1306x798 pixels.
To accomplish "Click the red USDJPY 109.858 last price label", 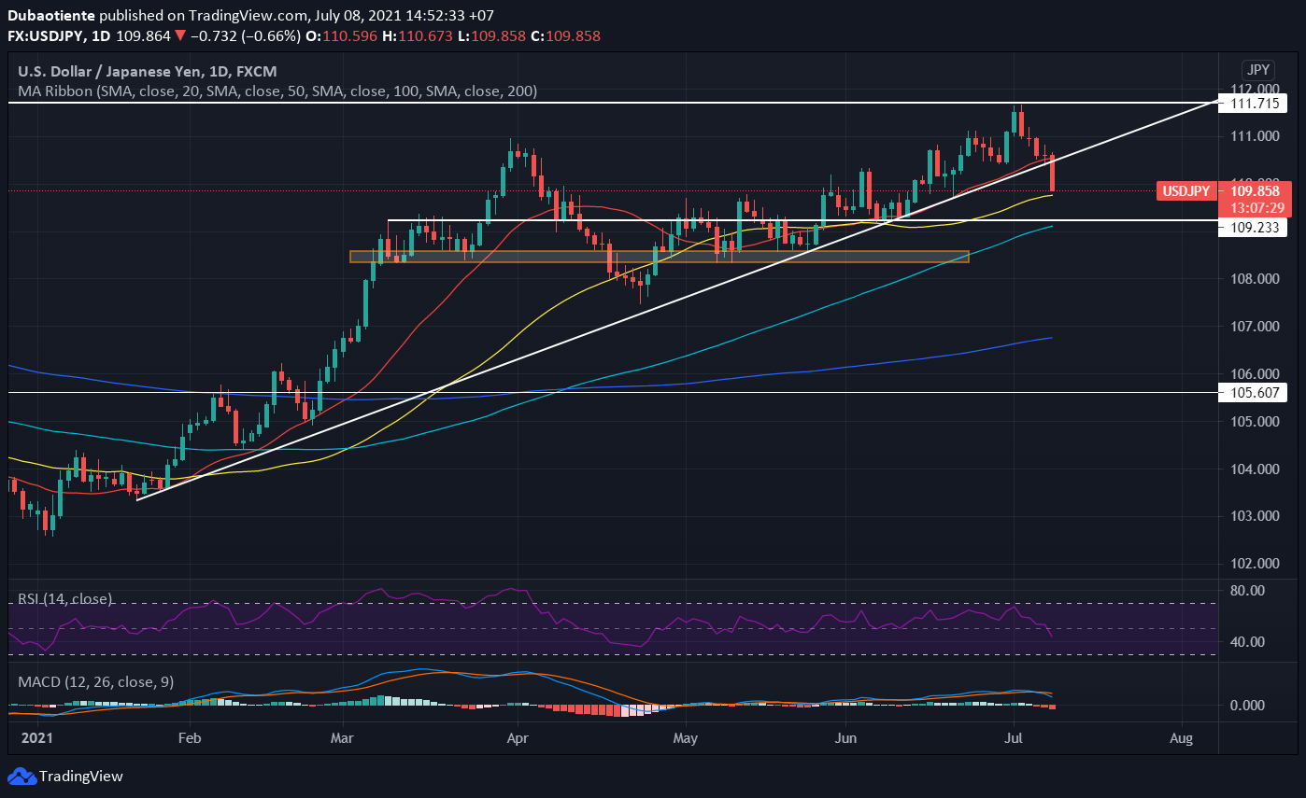I will 1224,190.
